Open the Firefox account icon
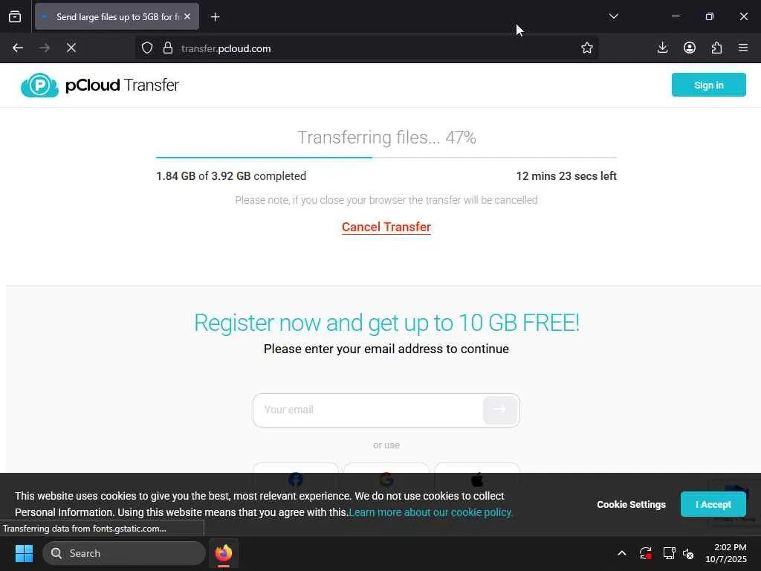 click(690, 48)
